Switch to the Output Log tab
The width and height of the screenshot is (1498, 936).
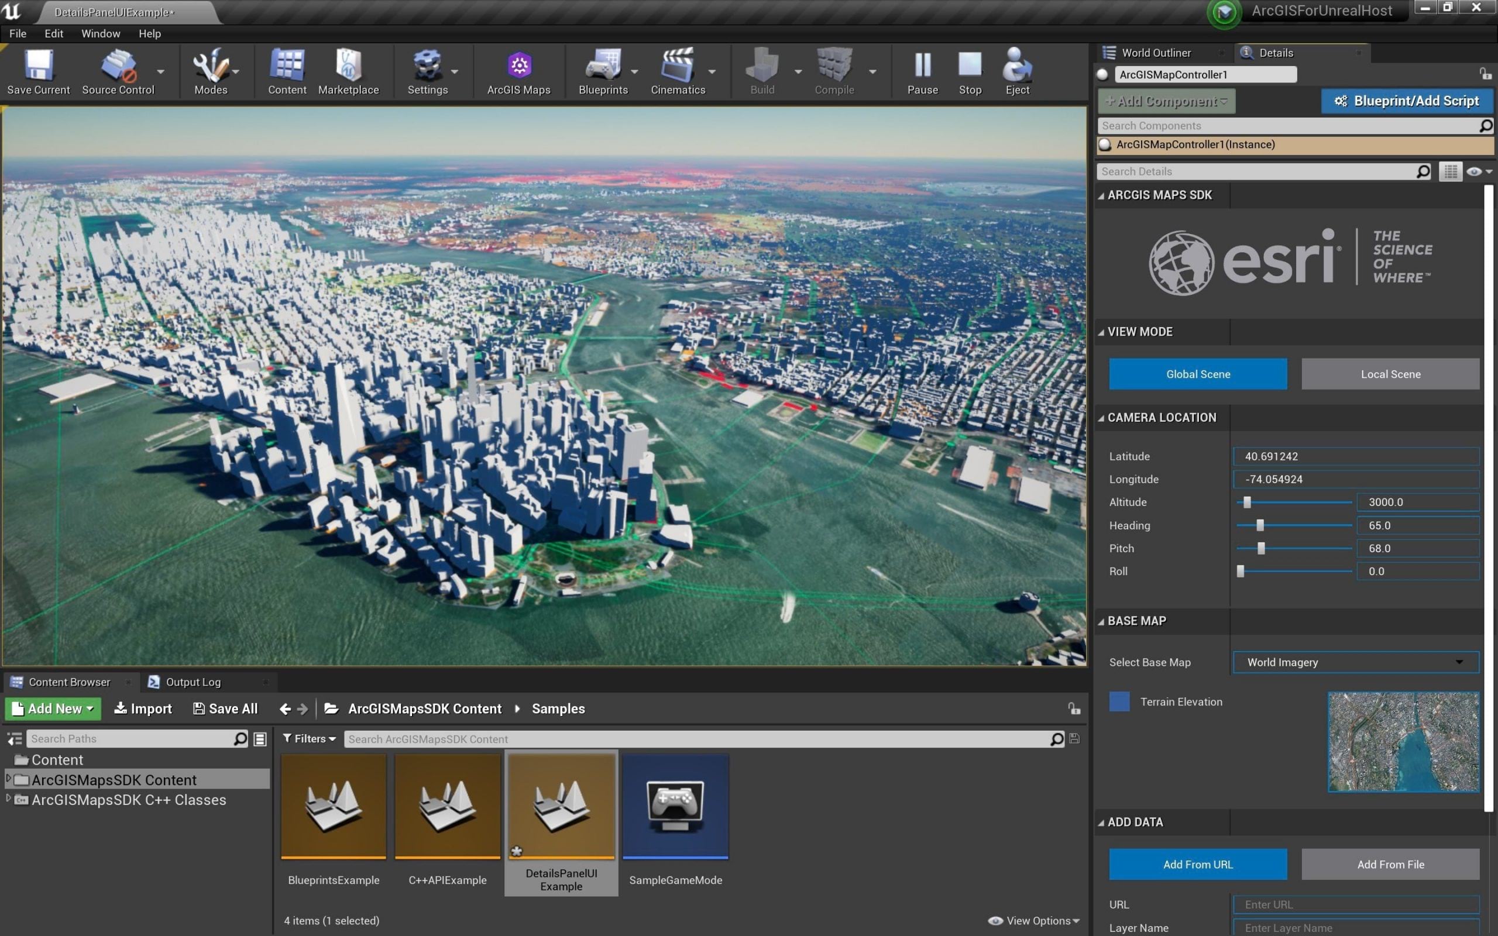[193, 682]
